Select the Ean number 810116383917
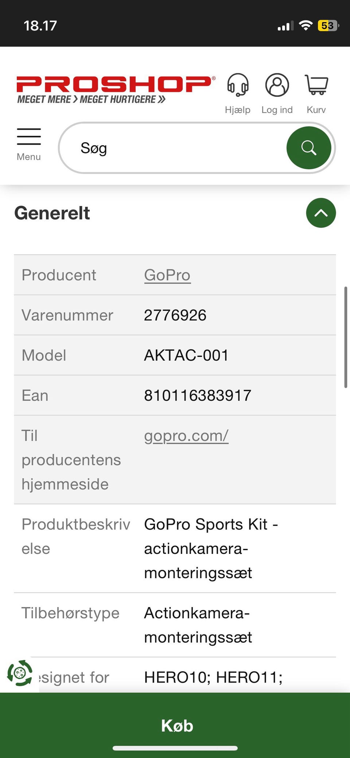 (x=198, y=396)
